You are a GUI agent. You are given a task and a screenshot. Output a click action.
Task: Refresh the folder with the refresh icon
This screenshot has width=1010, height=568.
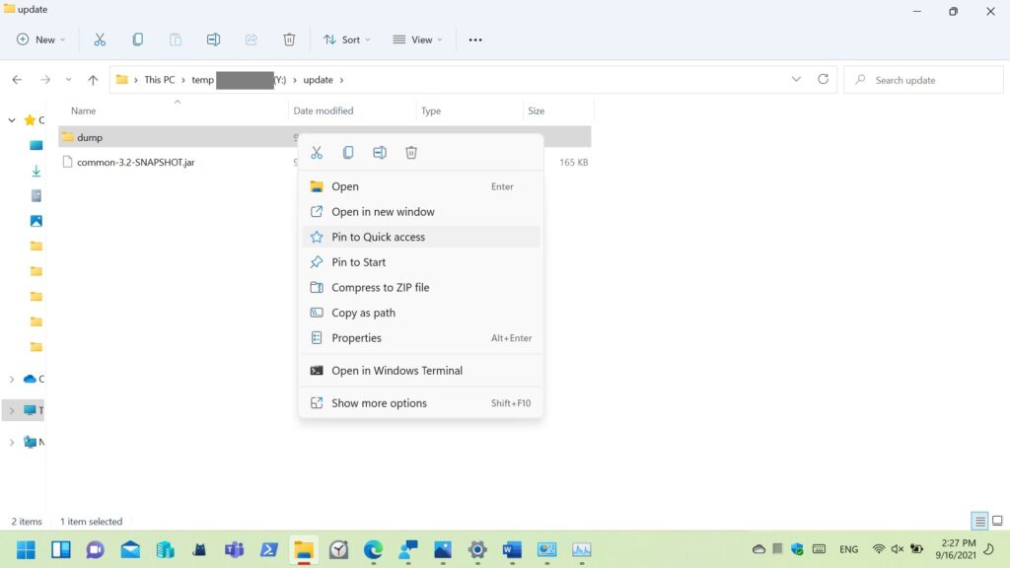[x=823, y=80]
